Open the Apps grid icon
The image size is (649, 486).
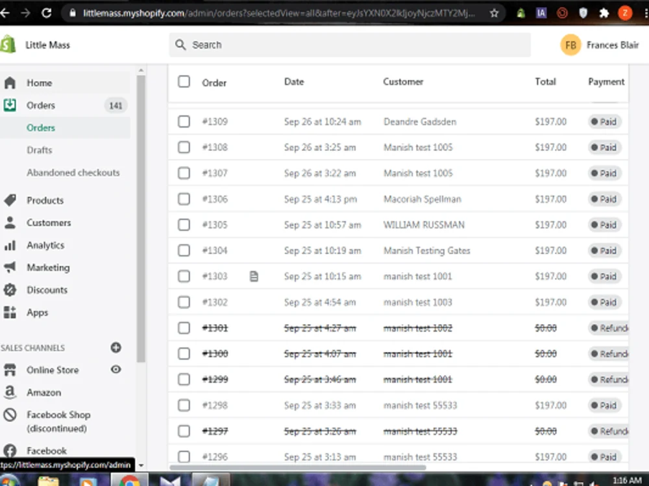[10, 312]
